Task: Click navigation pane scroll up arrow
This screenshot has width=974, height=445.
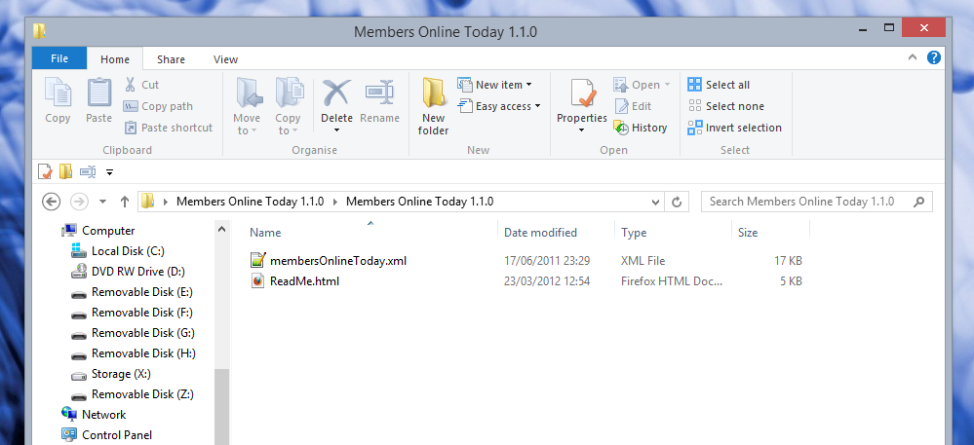Action: (221, 229)
